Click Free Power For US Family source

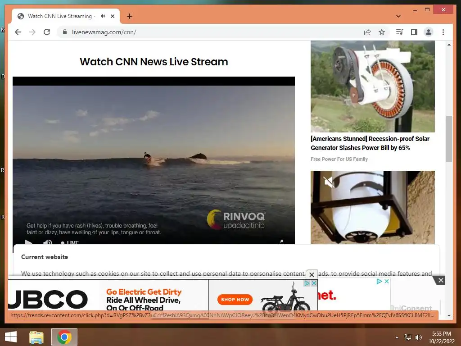(339, 159)
